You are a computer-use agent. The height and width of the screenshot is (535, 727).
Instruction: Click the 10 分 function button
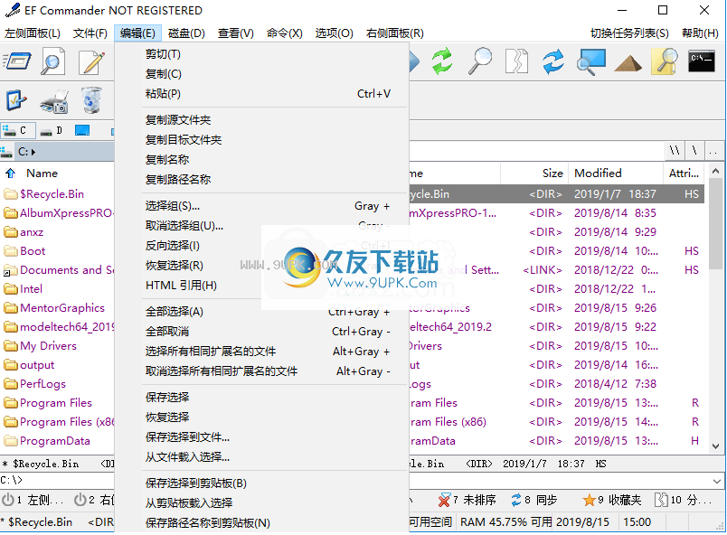(683, 500)
